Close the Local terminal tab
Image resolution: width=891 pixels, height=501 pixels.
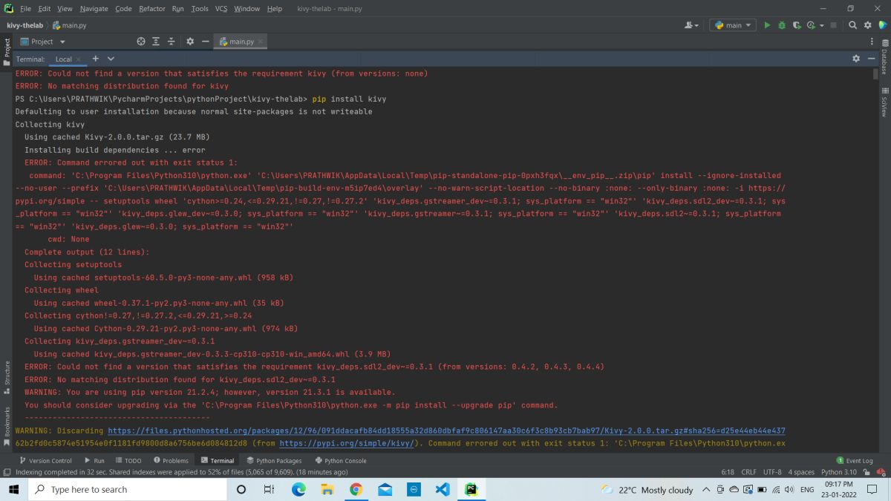tap(78, 59)
